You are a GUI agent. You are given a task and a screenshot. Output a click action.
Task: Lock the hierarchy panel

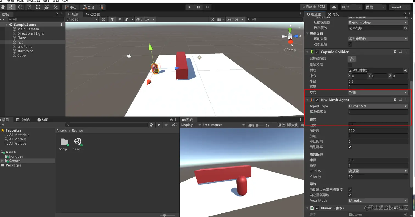point(57,14)
